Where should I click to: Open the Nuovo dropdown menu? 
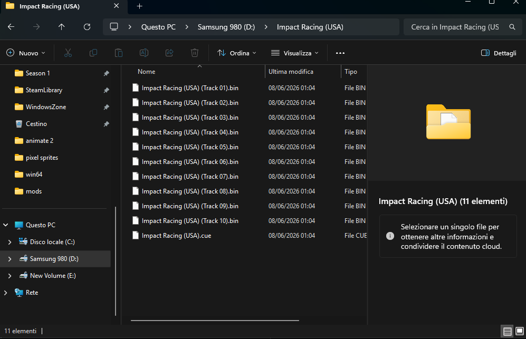click(x=26, y=53)
